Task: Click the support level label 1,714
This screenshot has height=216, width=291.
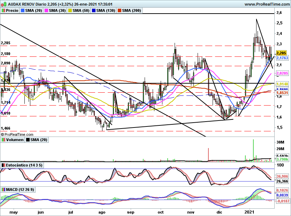Action: (6, 103)
